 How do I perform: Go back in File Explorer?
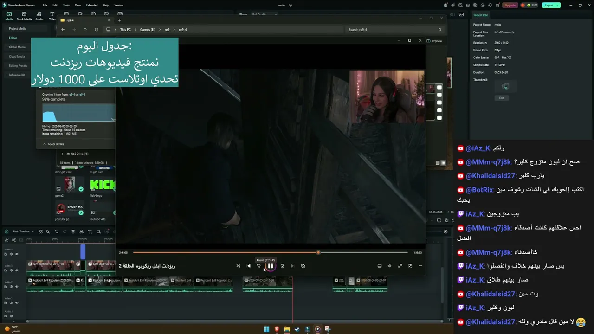tap(63, 29)
